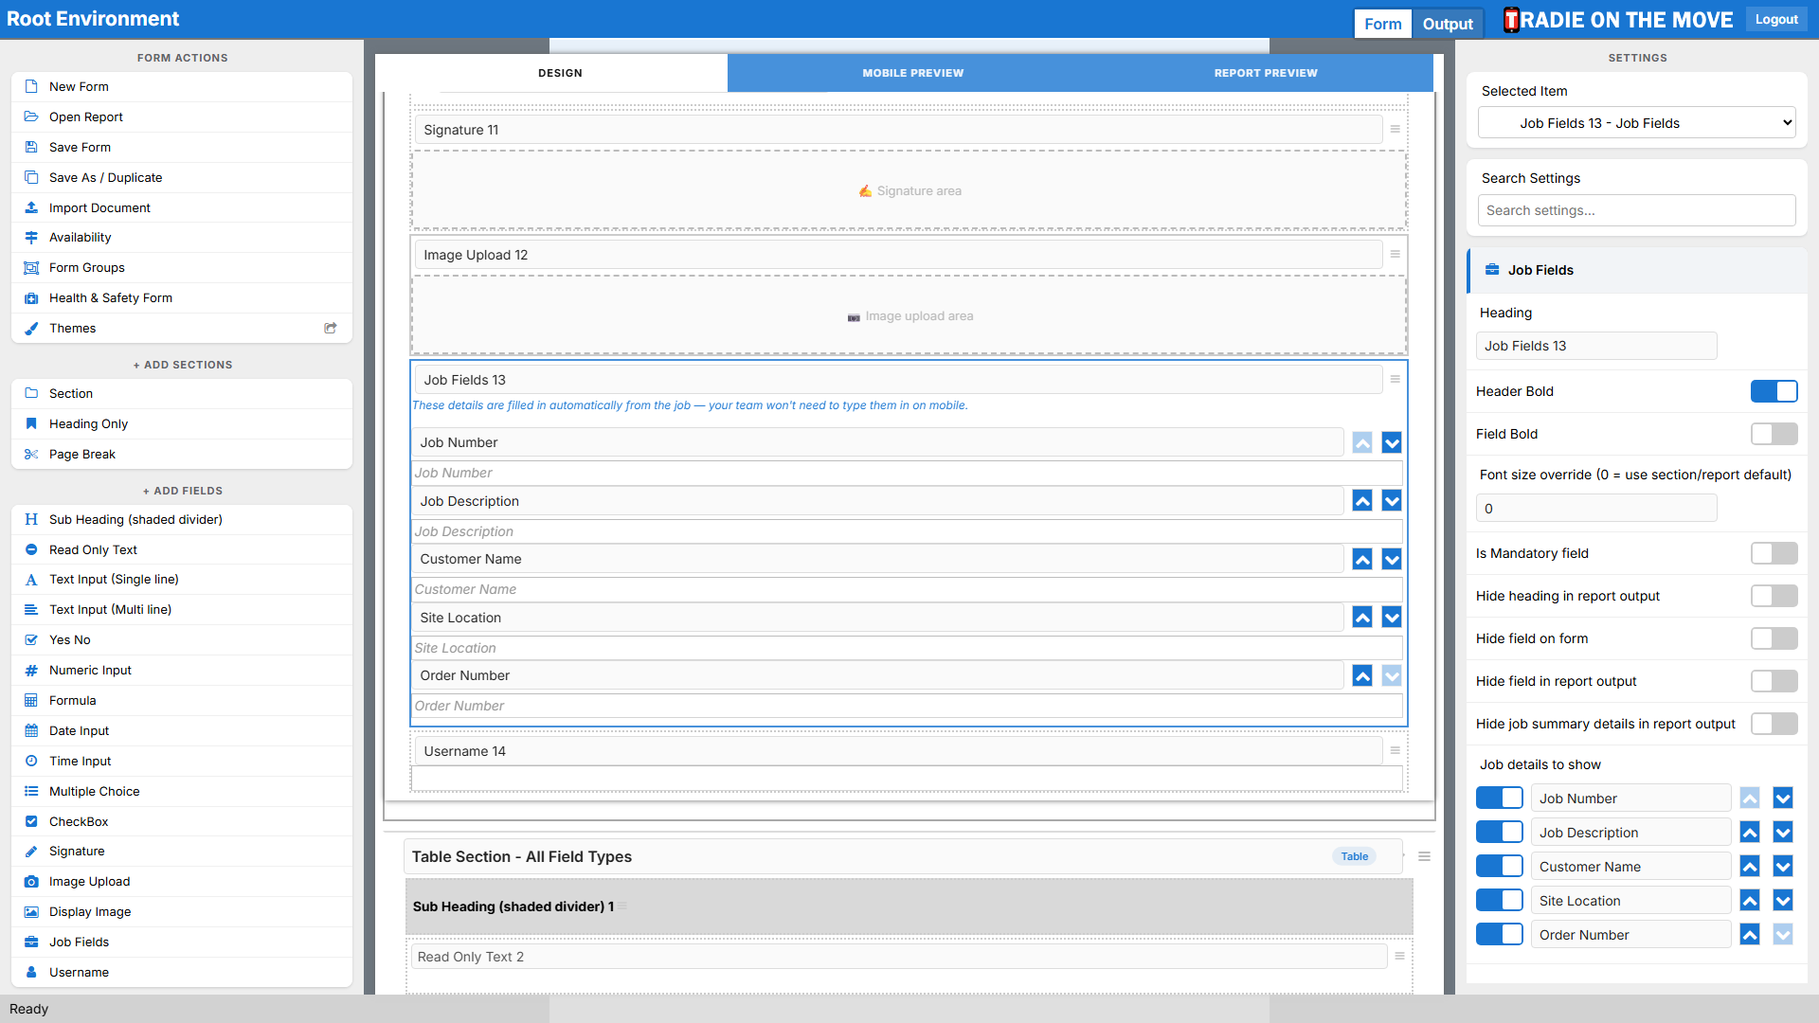Image resolution: width=1819 pixels, height=1023 pixels.
Task: Click drag handle of Table Section header
Action: tap(1424, 856)
